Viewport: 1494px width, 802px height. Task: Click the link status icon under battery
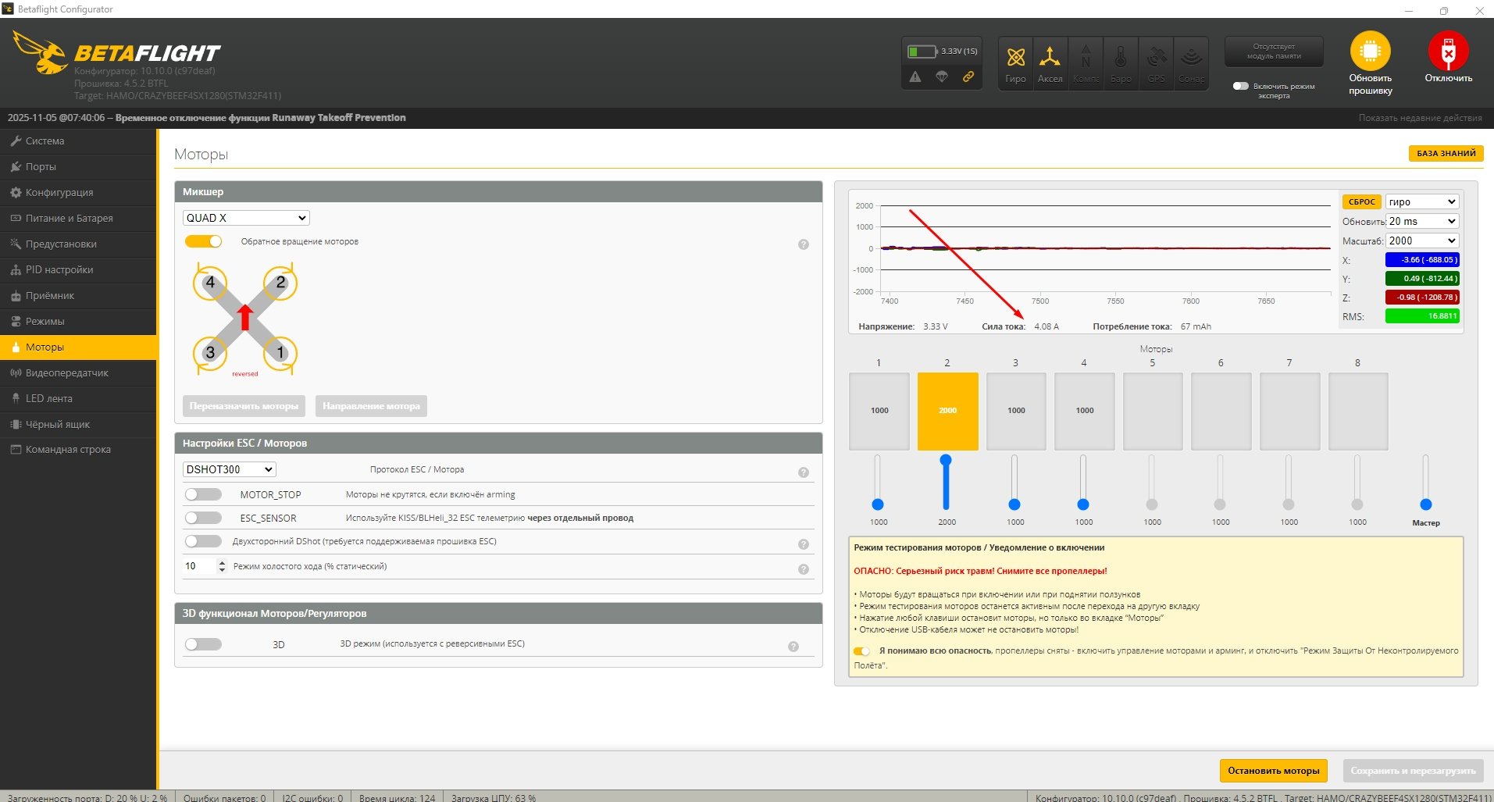click(968, 77)
